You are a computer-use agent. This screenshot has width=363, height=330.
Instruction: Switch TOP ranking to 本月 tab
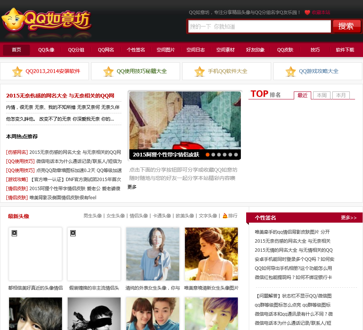(x=341, y=95)
